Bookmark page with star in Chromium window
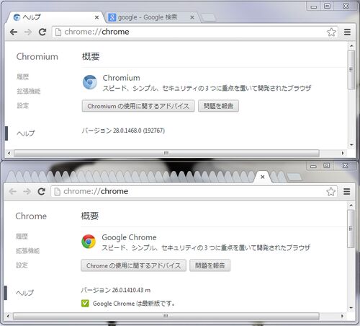This screenshot has width=360, height=326. point(331,32)
